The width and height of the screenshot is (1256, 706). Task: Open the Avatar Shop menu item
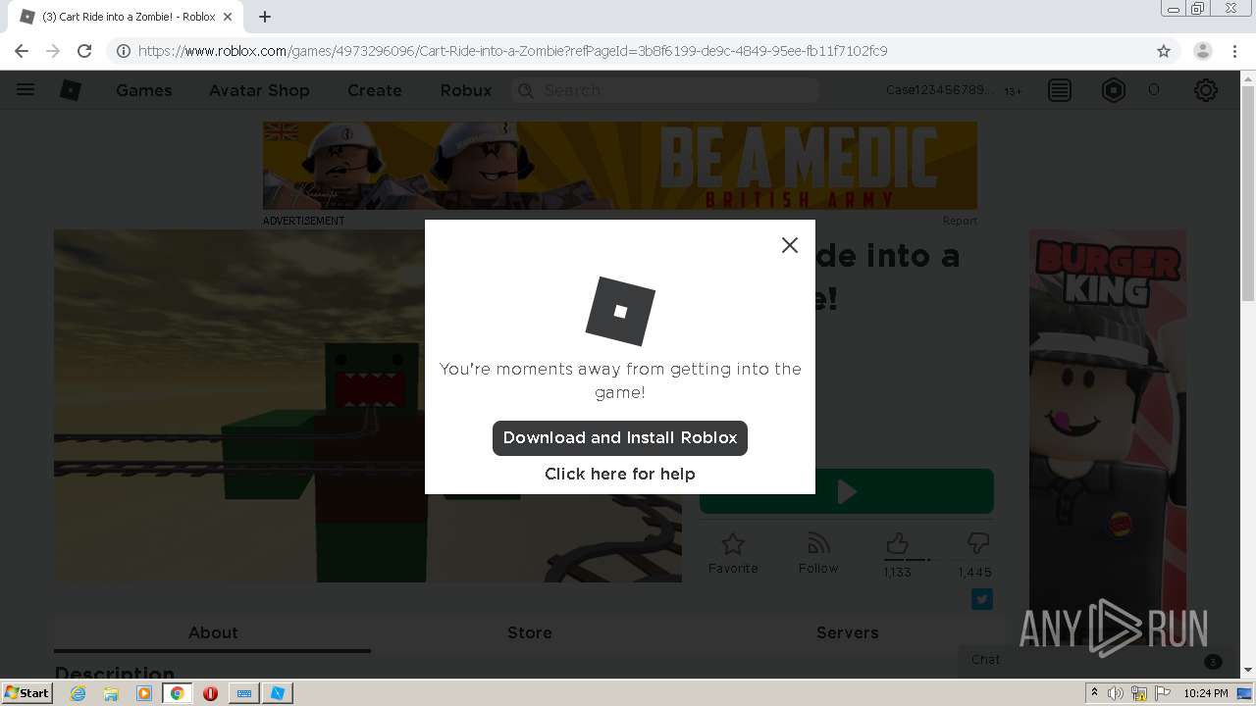[259, 90]
